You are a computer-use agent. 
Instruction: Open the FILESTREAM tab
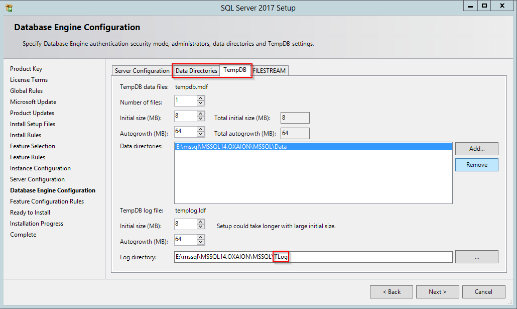pos(269,71)
